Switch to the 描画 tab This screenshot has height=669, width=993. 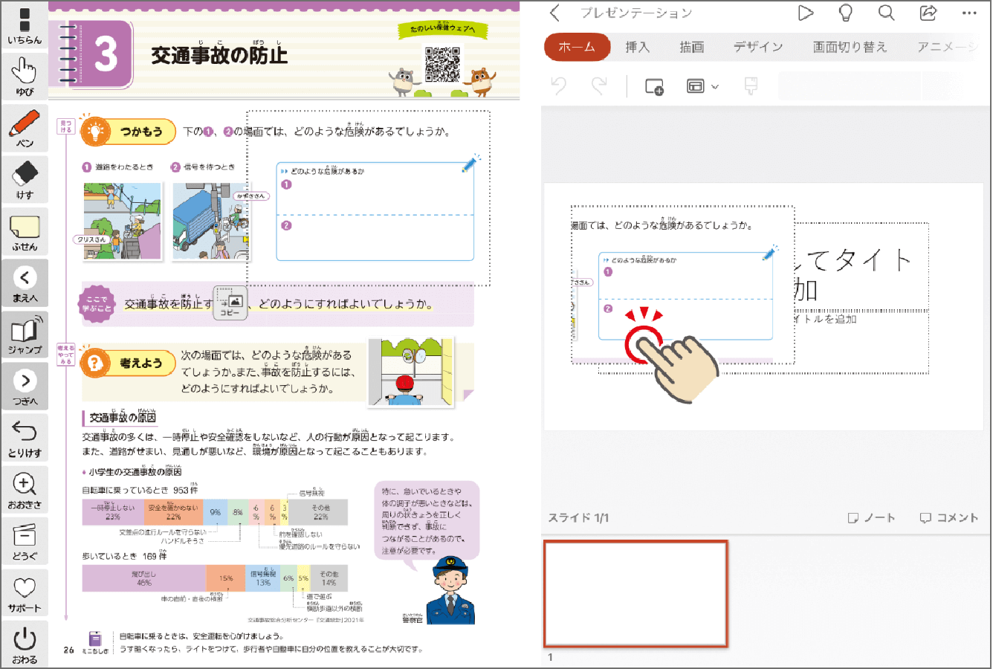pos(691,47)
